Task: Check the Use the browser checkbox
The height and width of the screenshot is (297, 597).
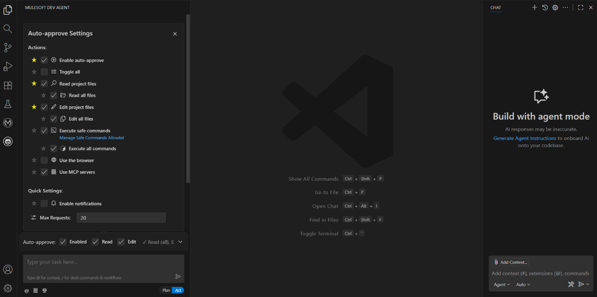Action: pos(44,160)
